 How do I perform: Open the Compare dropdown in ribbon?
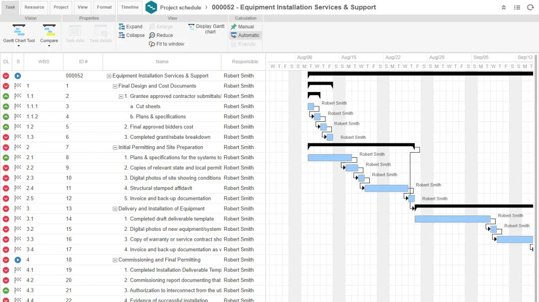pos(49,46)
